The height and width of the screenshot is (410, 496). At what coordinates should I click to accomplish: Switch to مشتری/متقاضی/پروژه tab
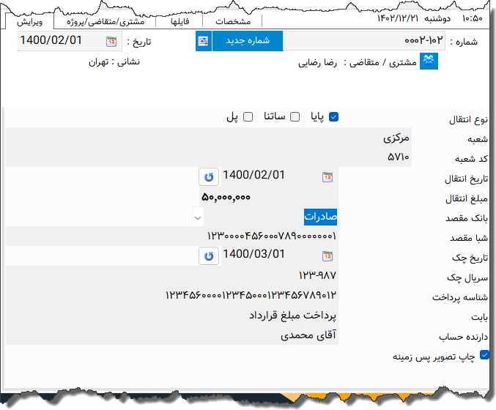click(x=106, y=22)
